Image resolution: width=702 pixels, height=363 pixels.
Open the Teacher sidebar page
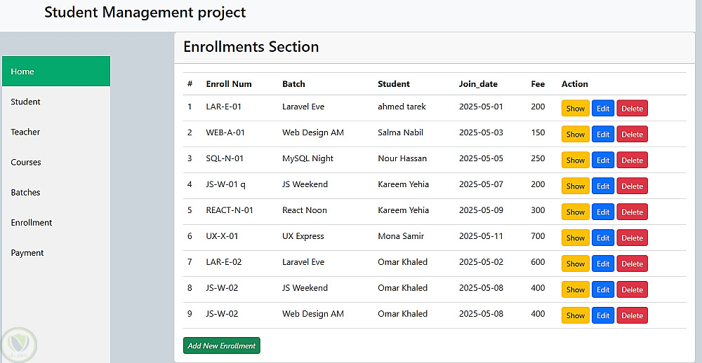(x=26, y=132)
